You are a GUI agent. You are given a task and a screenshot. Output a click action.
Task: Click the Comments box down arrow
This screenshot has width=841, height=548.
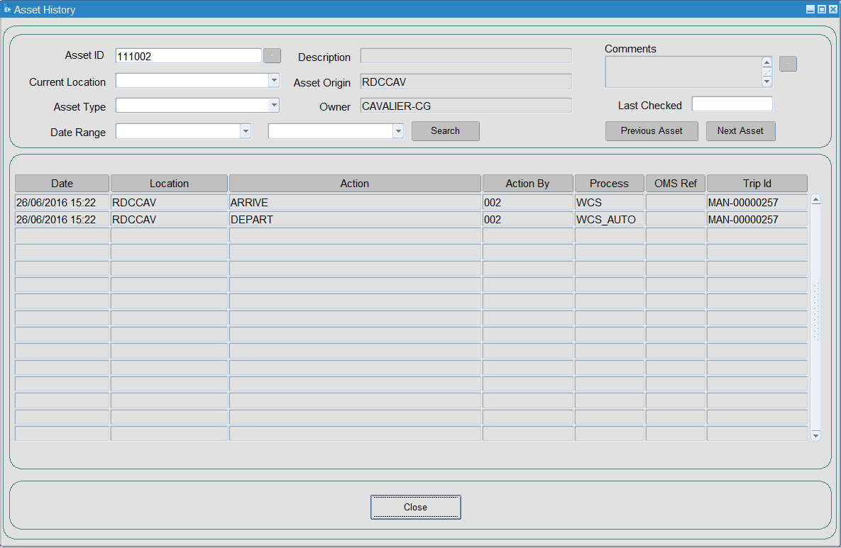767,82
